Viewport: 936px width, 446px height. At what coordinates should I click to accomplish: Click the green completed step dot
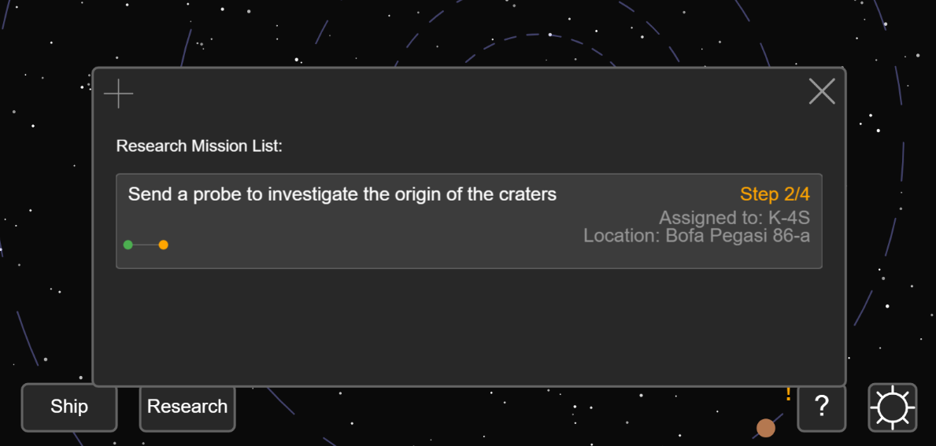click(128, 245)
